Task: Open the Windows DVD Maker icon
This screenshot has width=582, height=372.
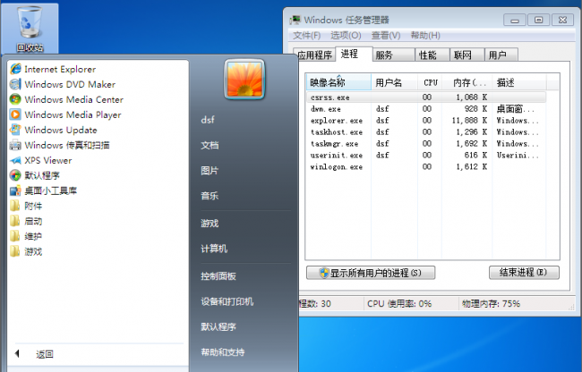Action: tap(15, 84)
